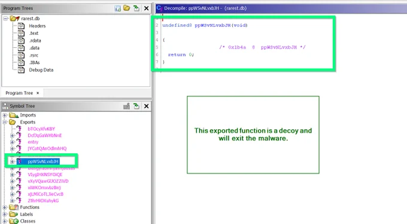This screenshot has width=407, height=224.
Task: Select export xjLMICoTLJieCvcB
Action: (x=45, y=194)
